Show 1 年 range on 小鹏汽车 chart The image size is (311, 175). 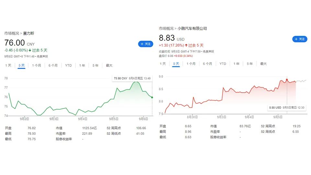tap(236, 64)
